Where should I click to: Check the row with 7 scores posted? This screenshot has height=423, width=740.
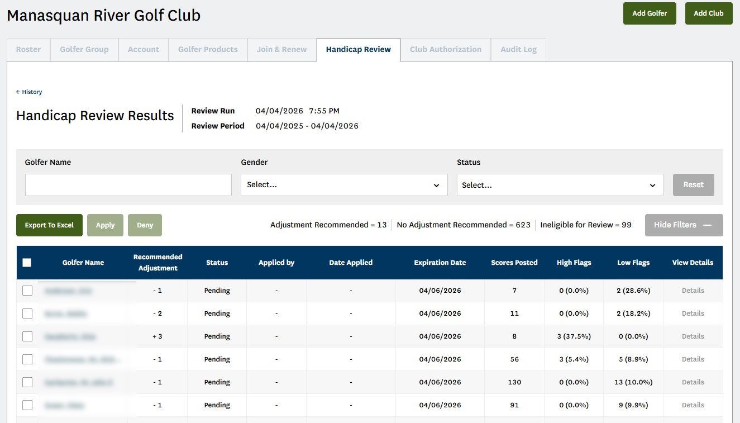(27, 291)
